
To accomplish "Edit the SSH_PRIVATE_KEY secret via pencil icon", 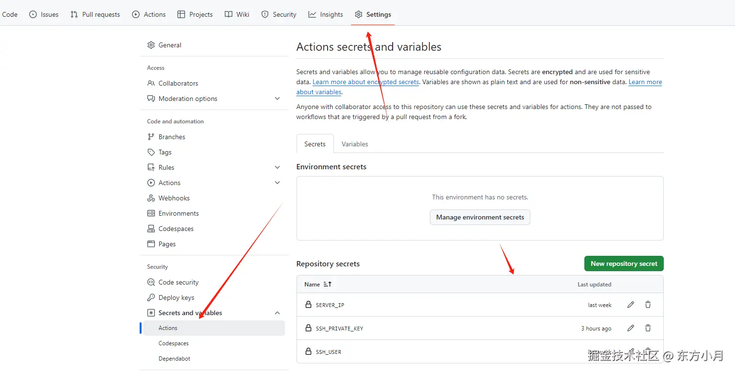I will [x=631, y=328].
